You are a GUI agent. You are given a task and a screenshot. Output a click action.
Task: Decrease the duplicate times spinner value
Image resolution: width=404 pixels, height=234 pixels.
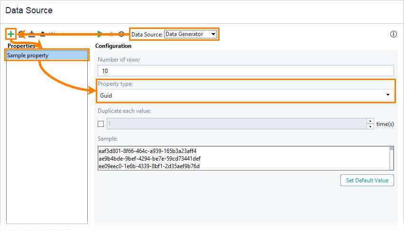[370, 126]
